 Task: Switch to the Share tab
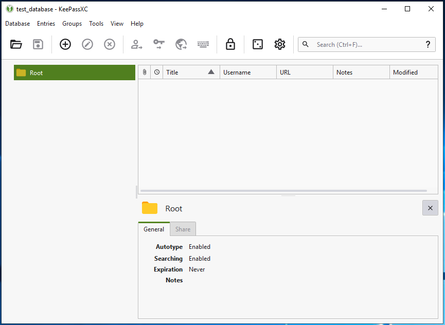click(183, 229)
